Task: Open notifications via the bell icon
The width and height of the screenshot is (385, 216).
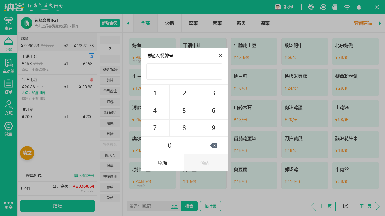Action: (x=359, y=7)
